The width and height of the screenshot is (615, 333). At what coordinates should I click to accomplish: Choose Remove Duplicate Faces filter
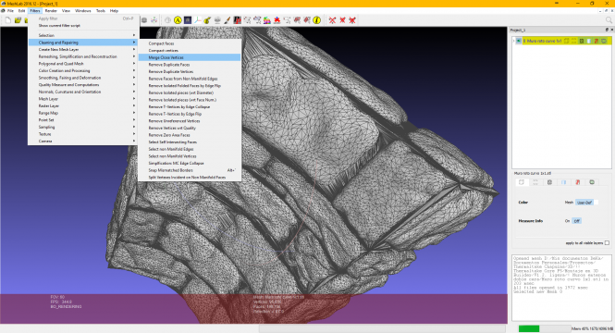[x=190, y=65]
